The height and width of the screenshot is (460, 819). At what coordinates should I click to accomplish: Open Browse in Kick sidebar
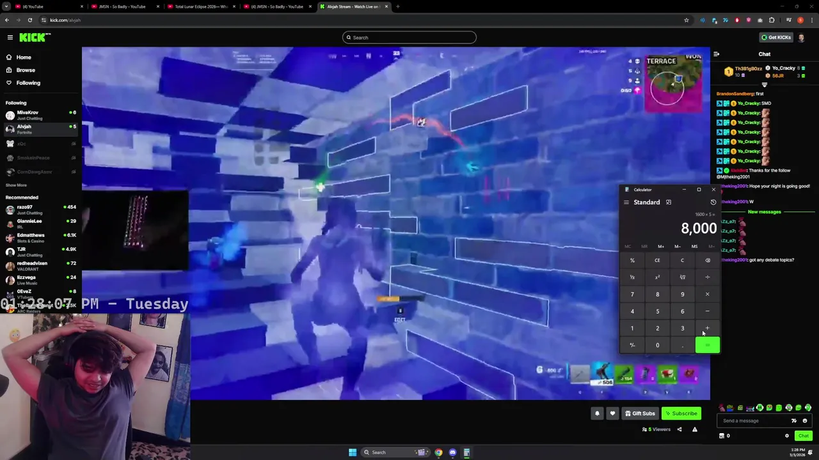26,70
